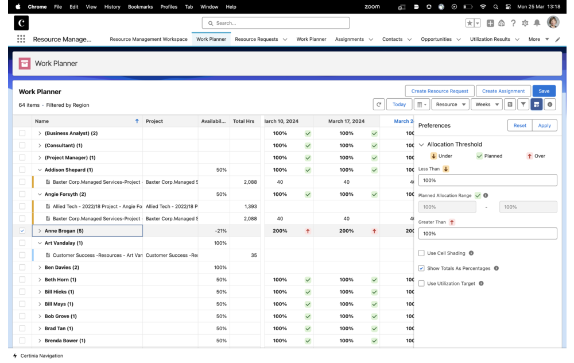Open the Bookmarks menu in the menu bar
Screen dimensions: 574x363
point(140,7)
